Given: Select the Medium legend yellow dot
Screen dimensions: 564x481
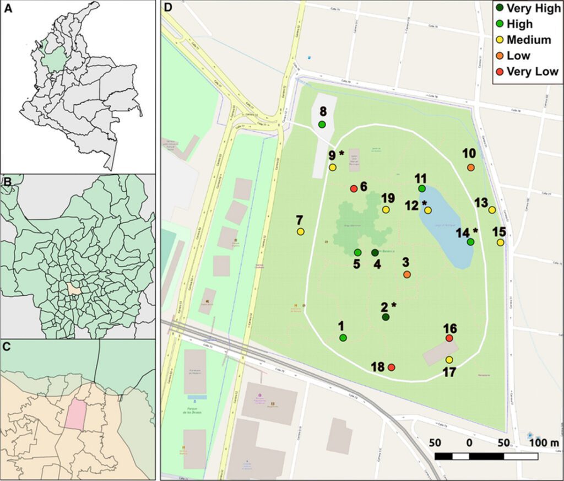Looking at the screenshot, I should [498, 40].
